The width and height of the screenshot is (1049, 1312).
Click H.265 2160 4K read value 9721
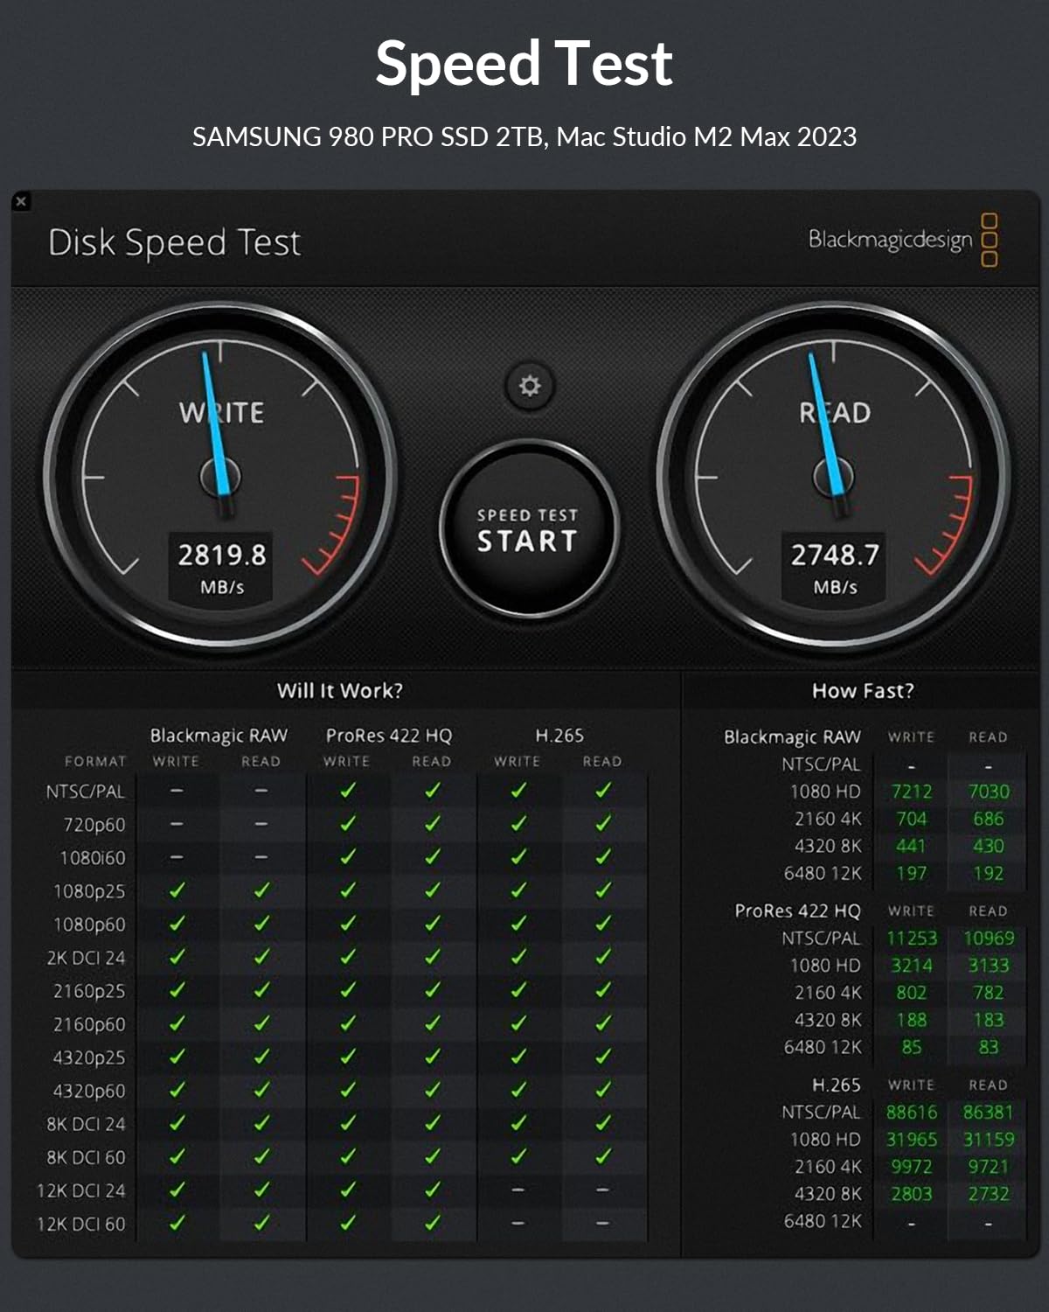989,1167
